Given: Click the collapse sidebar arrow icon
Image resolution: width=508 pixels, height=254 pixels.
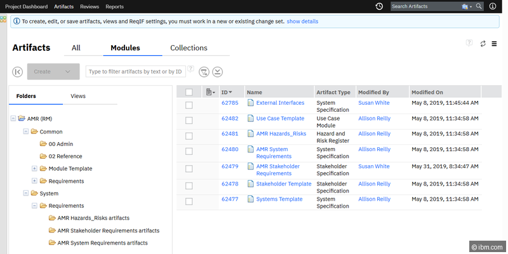Looking at the screenshot, I should (18, 72).
